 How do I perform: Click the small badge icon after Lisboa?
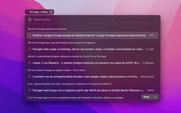click(51, 12)
